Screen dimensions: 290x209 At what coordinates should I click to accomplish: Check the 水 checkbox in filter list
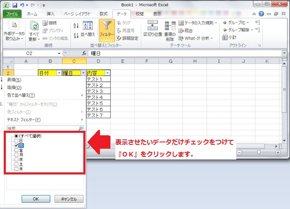click(x=16, y=159)
